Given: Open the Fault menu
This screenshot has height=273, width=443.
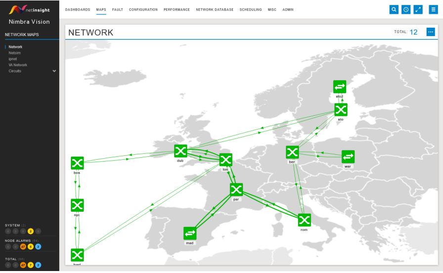Looking at the screenshot, I should (118, 9).
